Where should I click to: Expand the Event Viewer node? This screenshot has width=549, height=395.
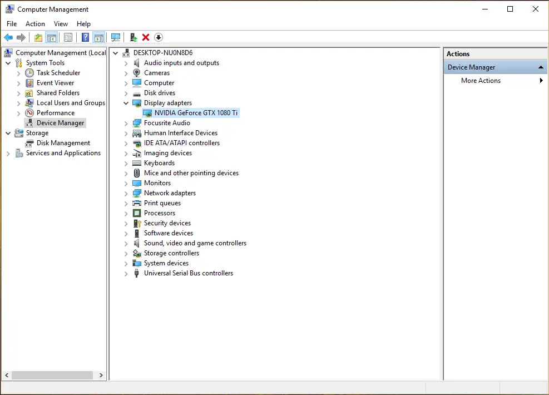(x=19, y=83)
